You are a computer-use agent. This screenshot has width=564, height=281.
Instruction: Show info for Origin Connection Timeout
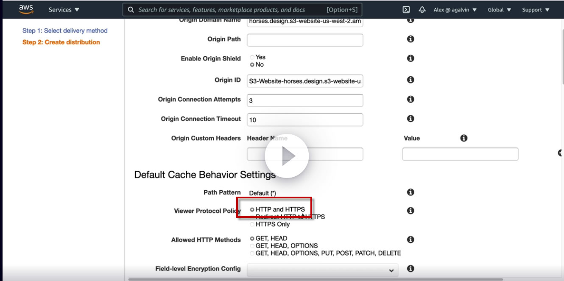[410, 119]
